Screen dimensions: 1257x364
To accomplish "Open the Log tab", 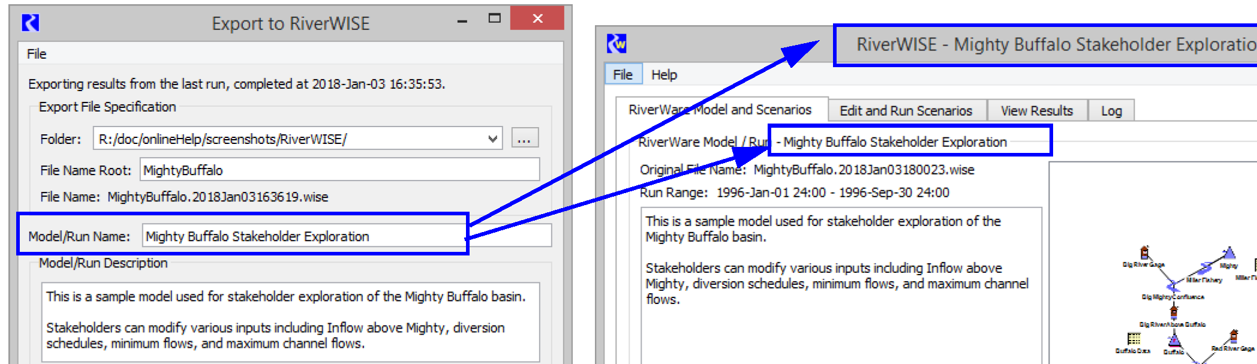I will [1111, 111].
